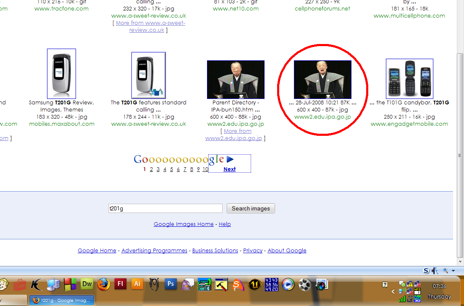
Task: Open Advertising Programmes footer link
Action: point(154,251)
